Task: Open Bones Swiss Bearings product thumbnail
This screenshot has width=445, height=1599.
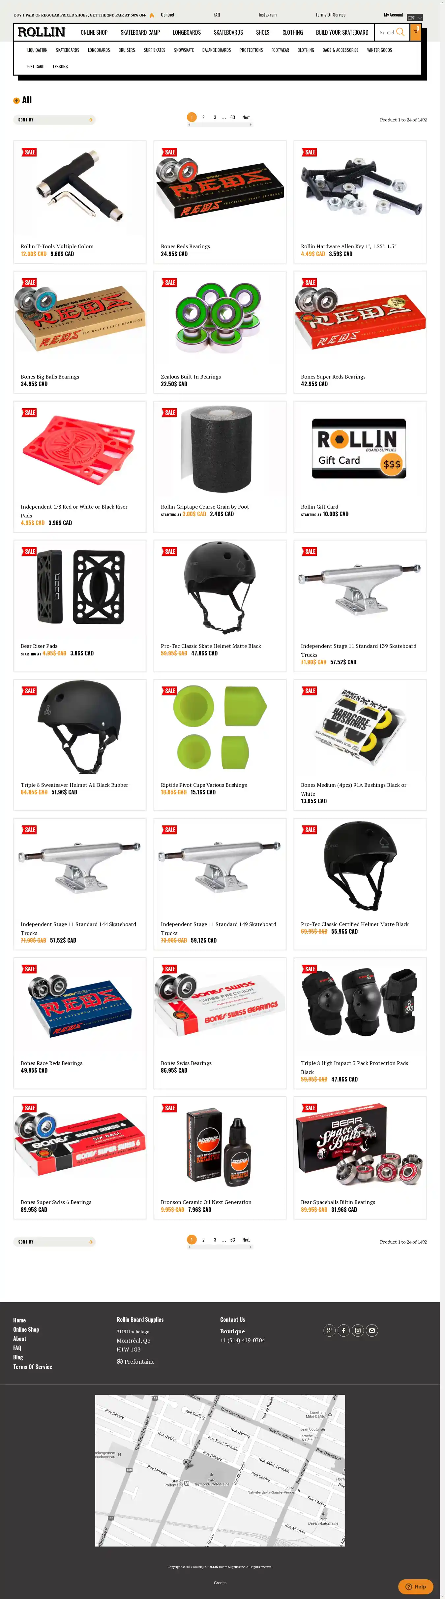Action: pos(220,1006)
